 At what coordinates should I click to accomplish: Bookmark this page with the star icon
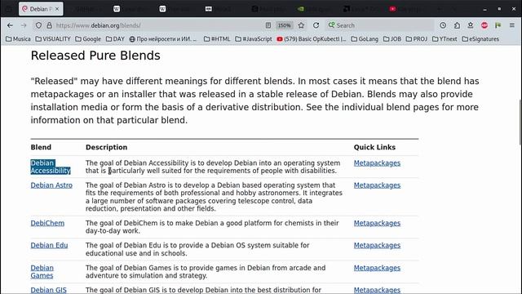coord(301,25)
